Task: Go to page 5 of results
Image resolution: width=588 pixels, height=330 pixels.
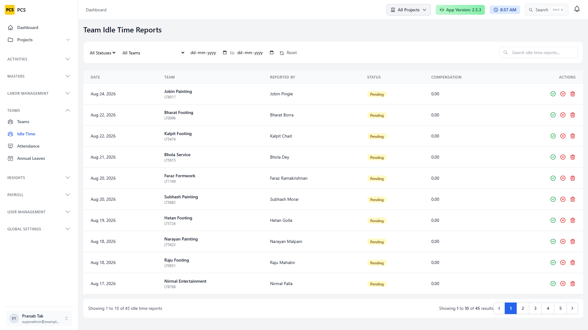Action: (x=560, y=308)
